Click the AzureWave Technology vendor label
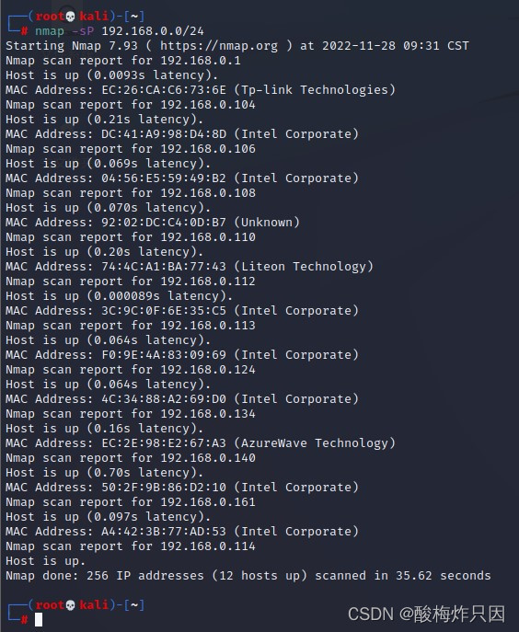The image size is (519, 632). [x=315, y=443]
